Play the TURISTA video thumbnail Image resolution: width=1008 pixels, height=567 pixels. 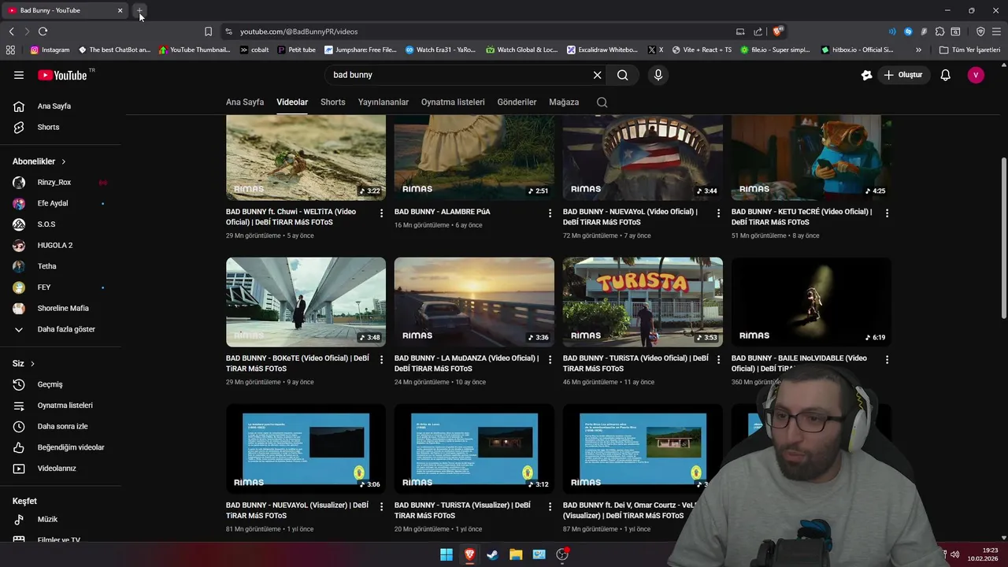(643, 302)
